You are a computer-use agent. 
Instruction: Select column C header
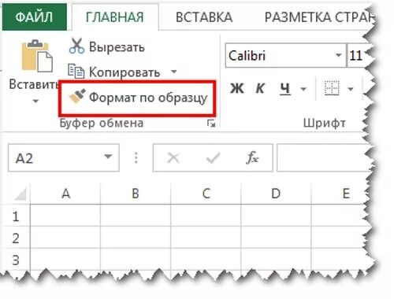pos(206,194)
